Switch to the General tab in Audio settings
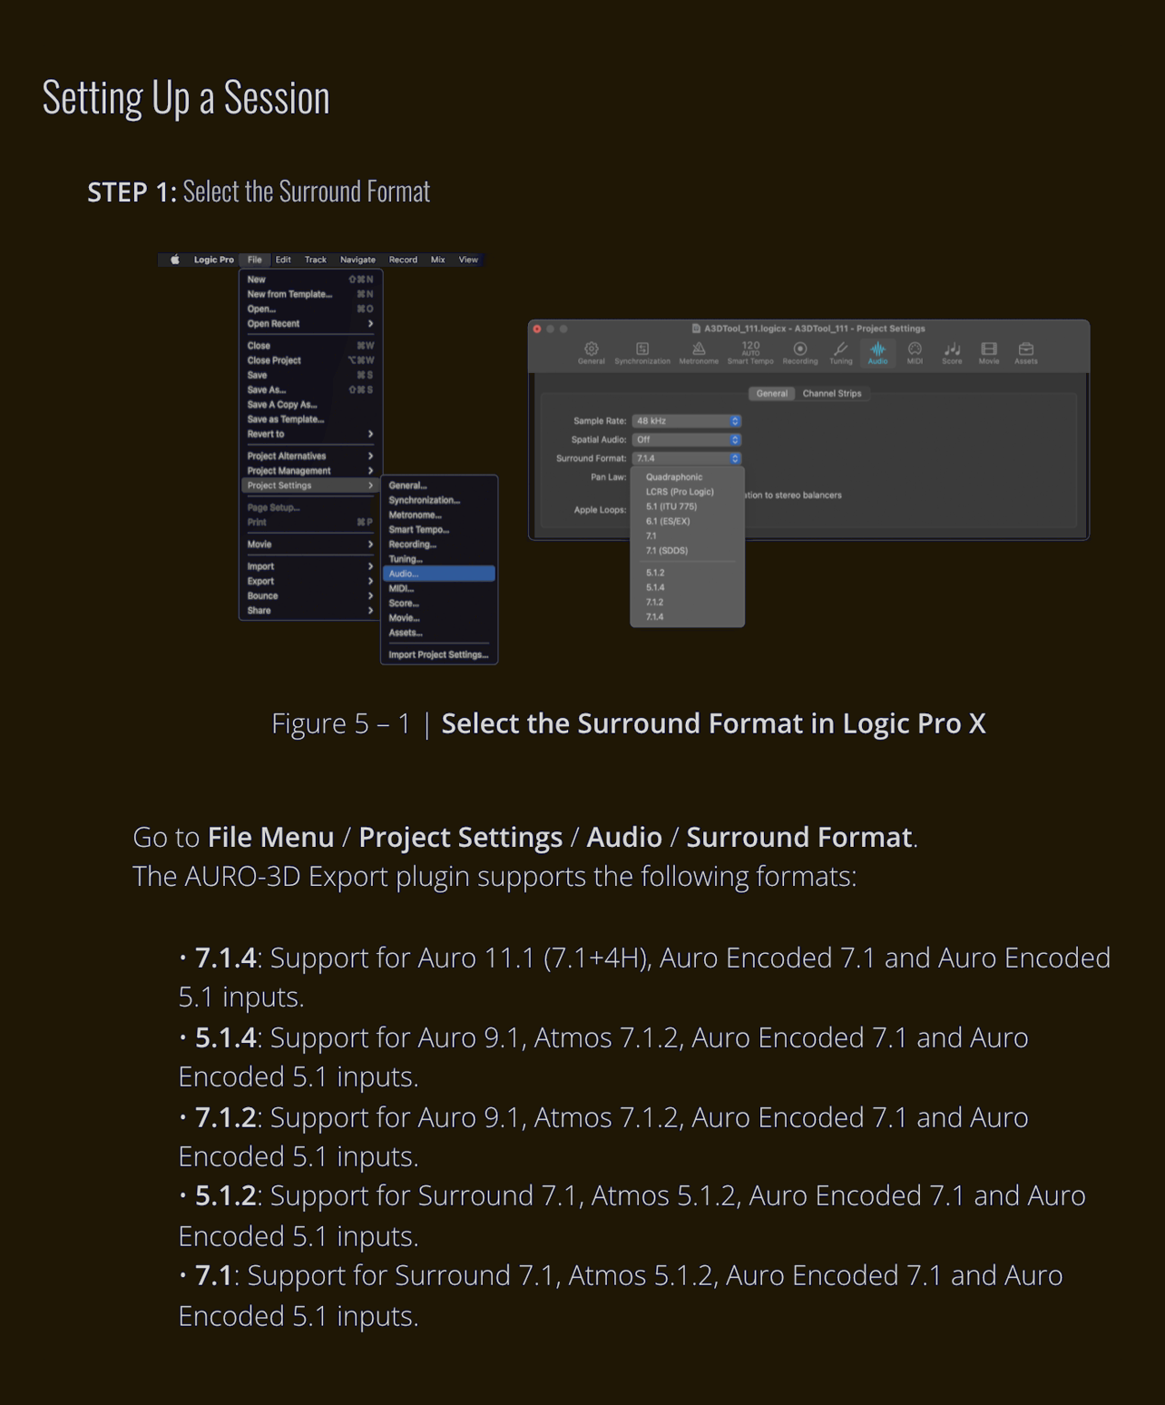 tap(772, 394)
